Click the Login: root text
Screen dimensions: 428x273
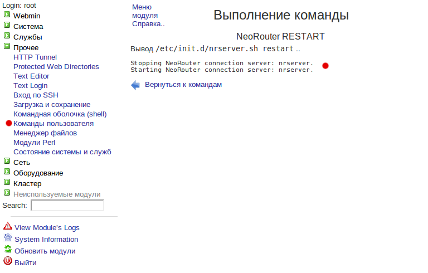19,6
